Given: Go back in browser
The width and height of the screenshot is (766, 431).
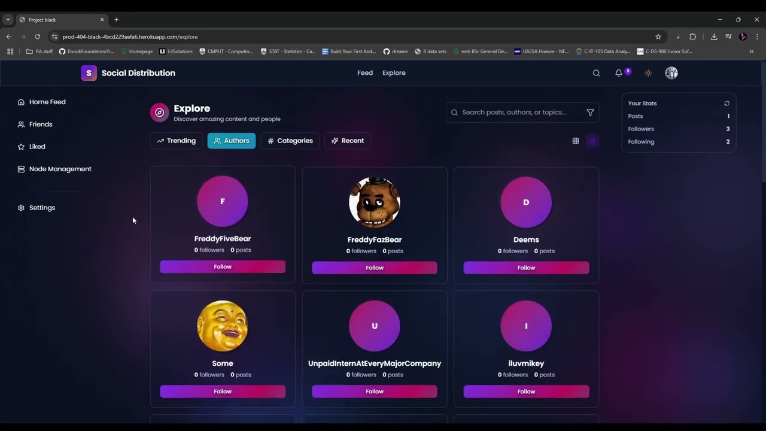Looking at the screenshot, I should [9, 37].
